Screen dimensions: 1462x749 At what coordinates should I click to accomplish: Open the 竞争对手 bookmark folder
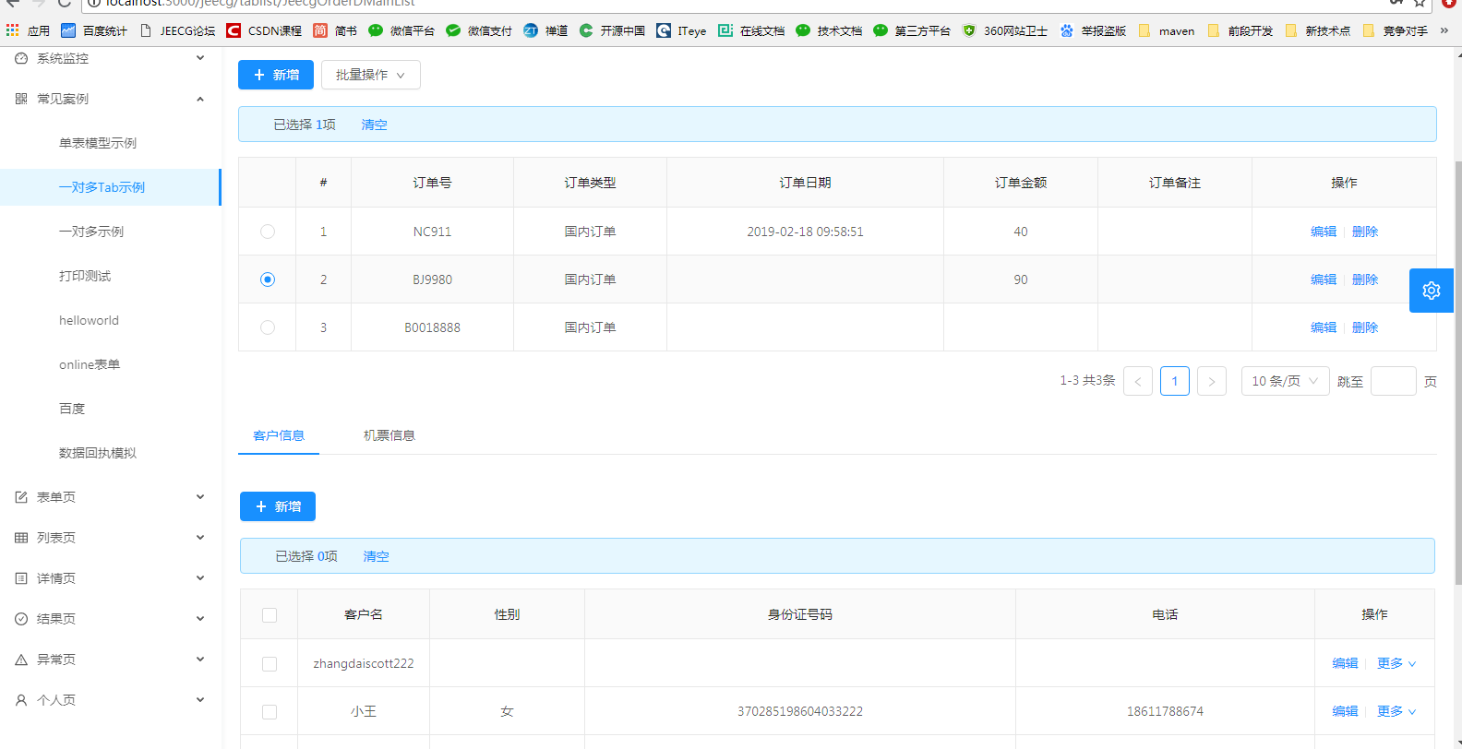point(1395,30)
